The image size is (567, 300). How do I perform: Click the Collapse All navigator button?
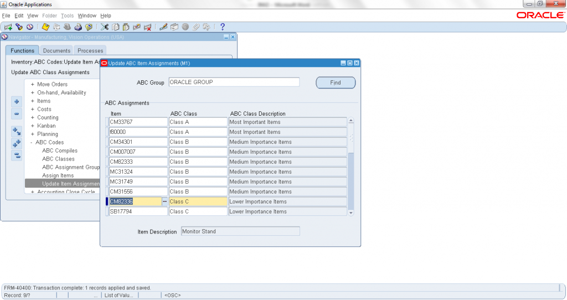pos(17,156)
